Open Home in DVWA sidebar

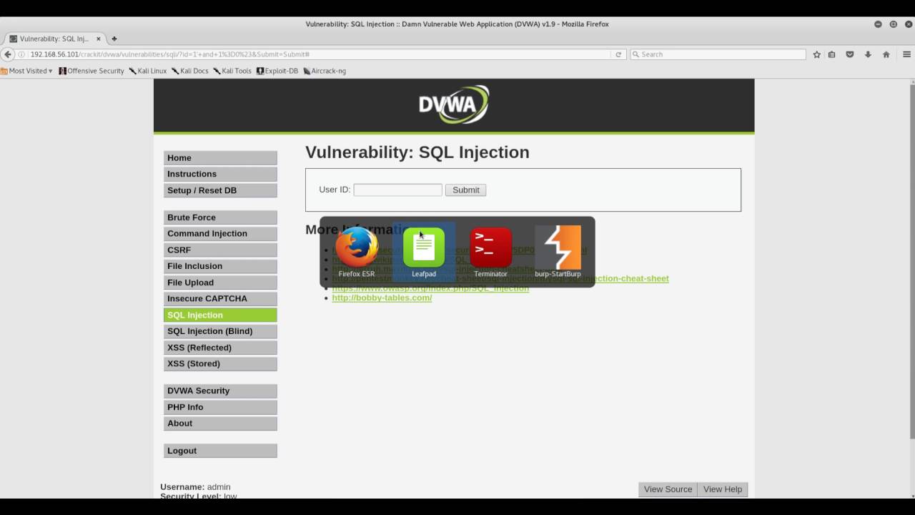coord(220,158)
